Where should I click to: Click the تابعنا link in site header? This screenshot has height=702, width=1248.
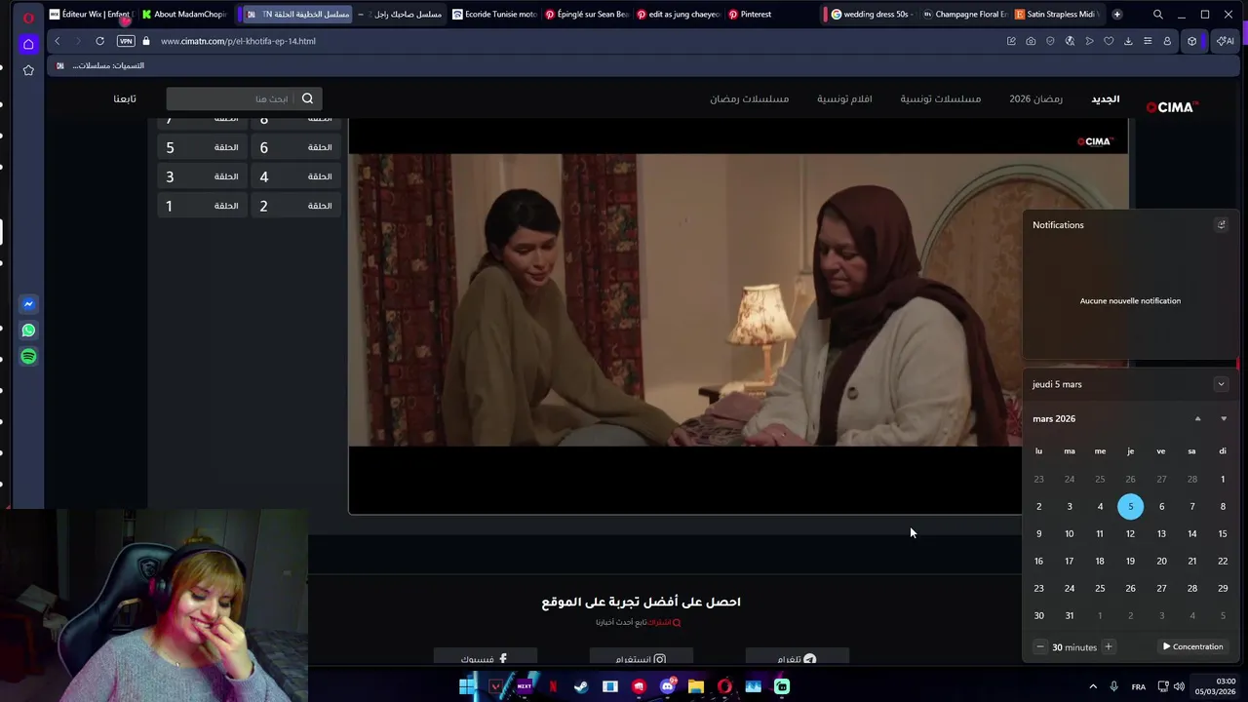pyautogui.click(x=125, y=98)
